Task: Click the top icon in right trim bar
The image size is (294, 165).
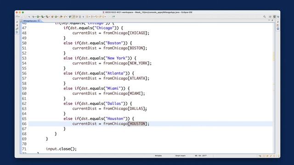Action: (278, 22)
